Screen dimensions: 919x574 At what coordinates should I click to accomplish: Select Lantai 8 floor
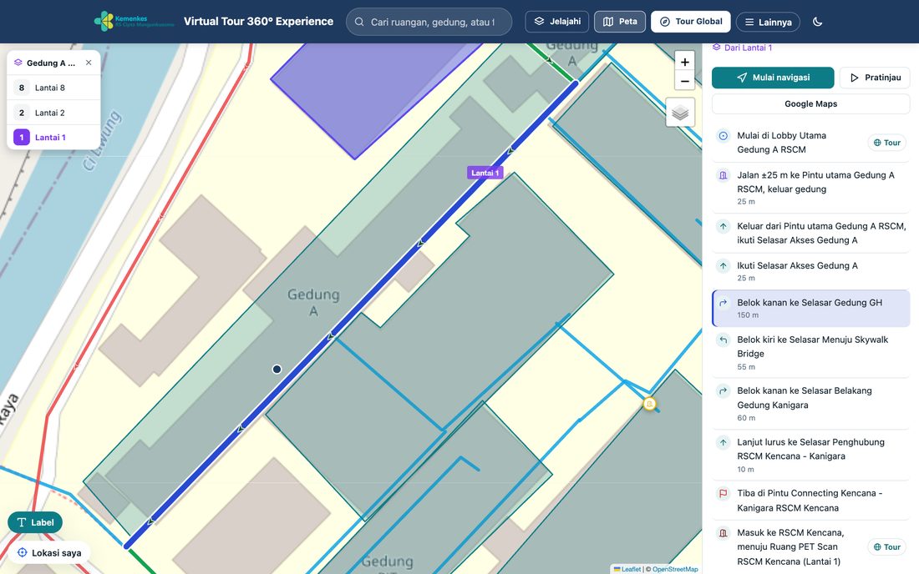tap(54, 88)
